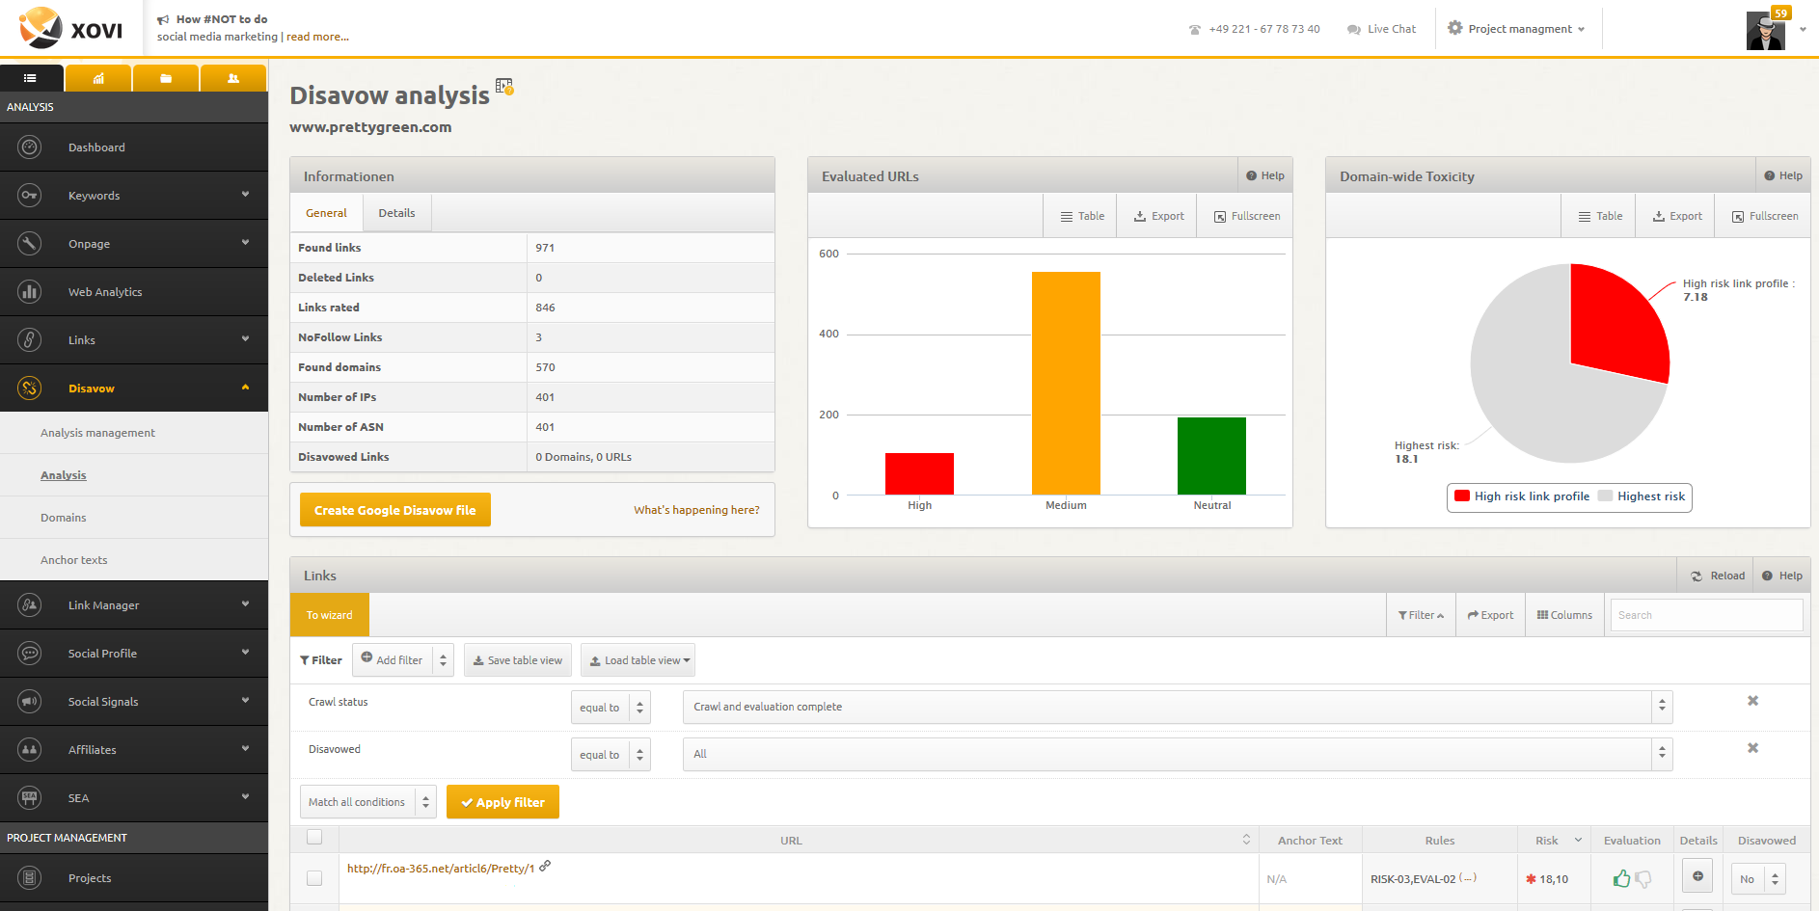Open link details plus icon in first row
The width and height of the screenshot is (1819, 911).
[x=1697, y=876]
